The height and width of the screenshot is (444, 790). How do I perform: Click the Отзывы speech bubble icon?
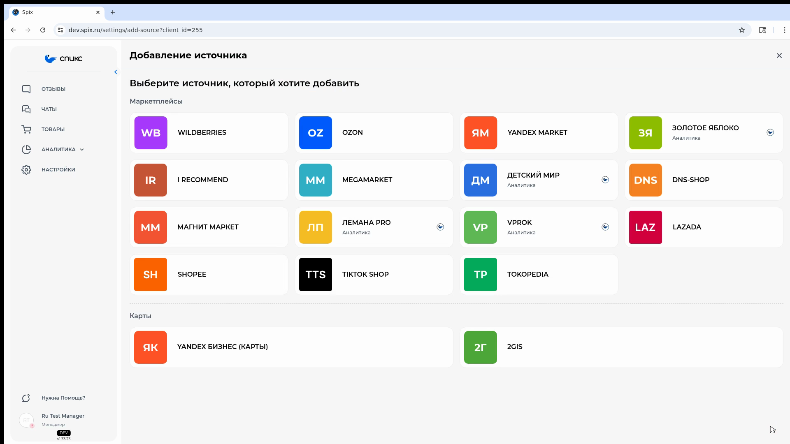(x=26, y=89)
